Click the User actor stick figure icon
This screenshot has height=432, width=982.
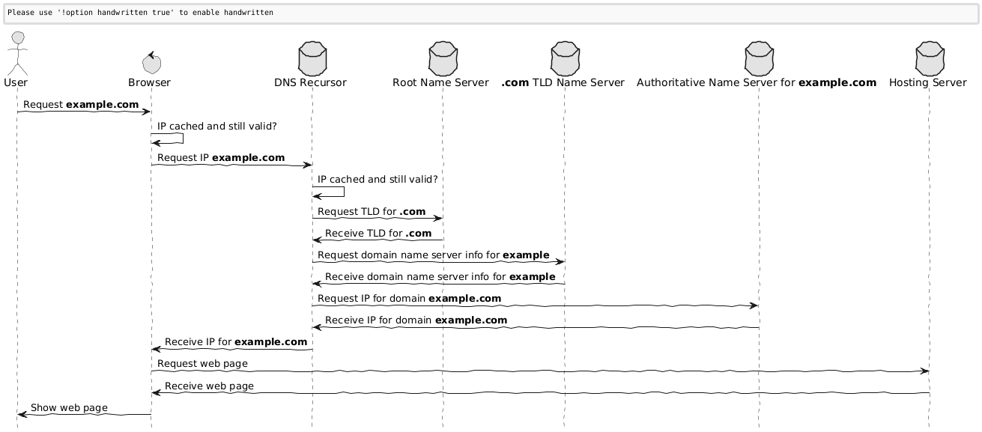(x=16, y=52)
